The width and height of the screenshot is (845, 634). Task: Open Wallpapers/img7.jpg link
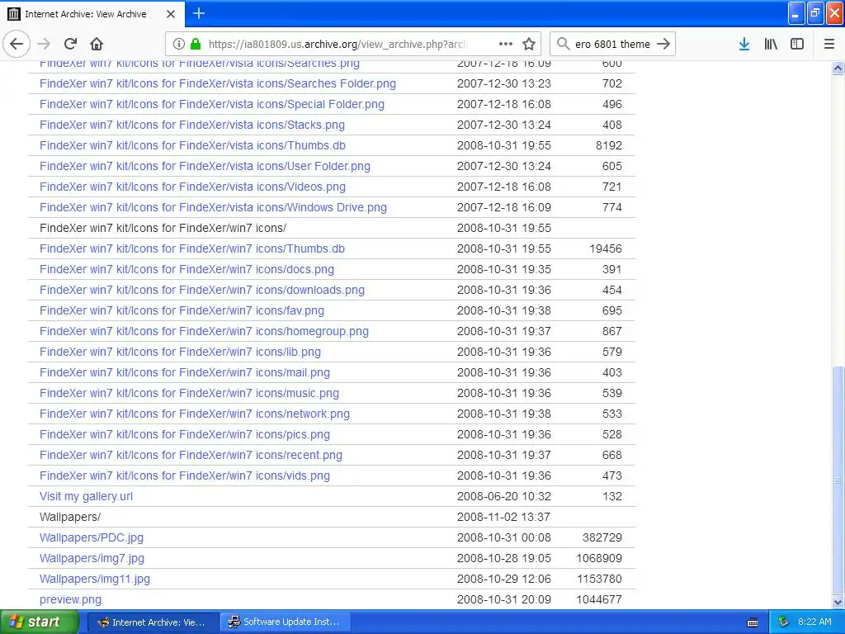[92, 558]
